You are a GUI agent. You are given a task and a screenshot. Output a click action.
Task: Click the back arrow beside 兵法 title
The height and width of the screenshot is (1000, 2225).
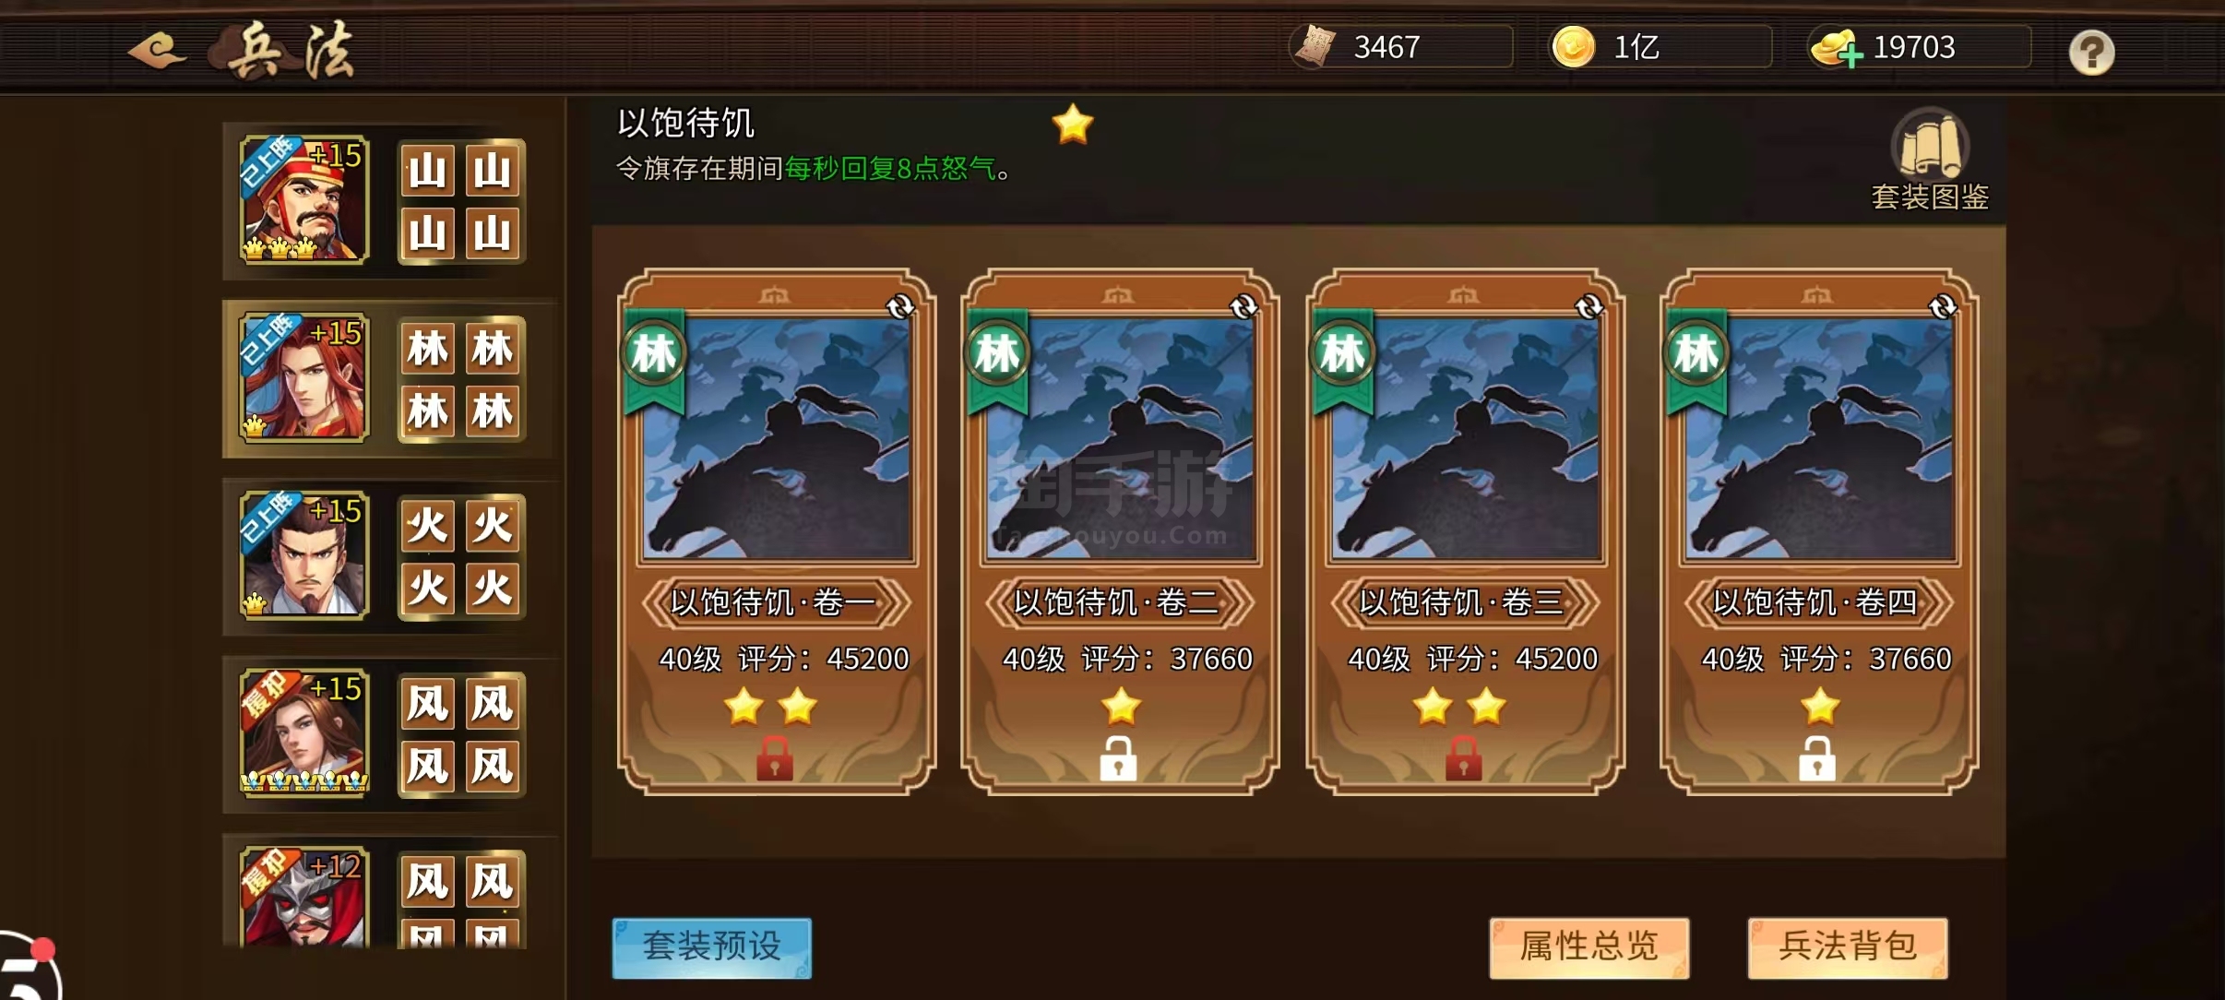(157, 50)
